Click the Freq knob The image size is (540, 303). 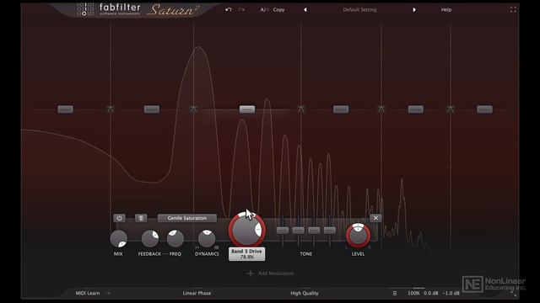point(175,239)
